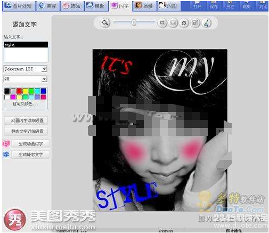Image resolution: width=269 pixels, height=233 pixels.
Task: Click the zoom slider handle
Action: [134, 22]
